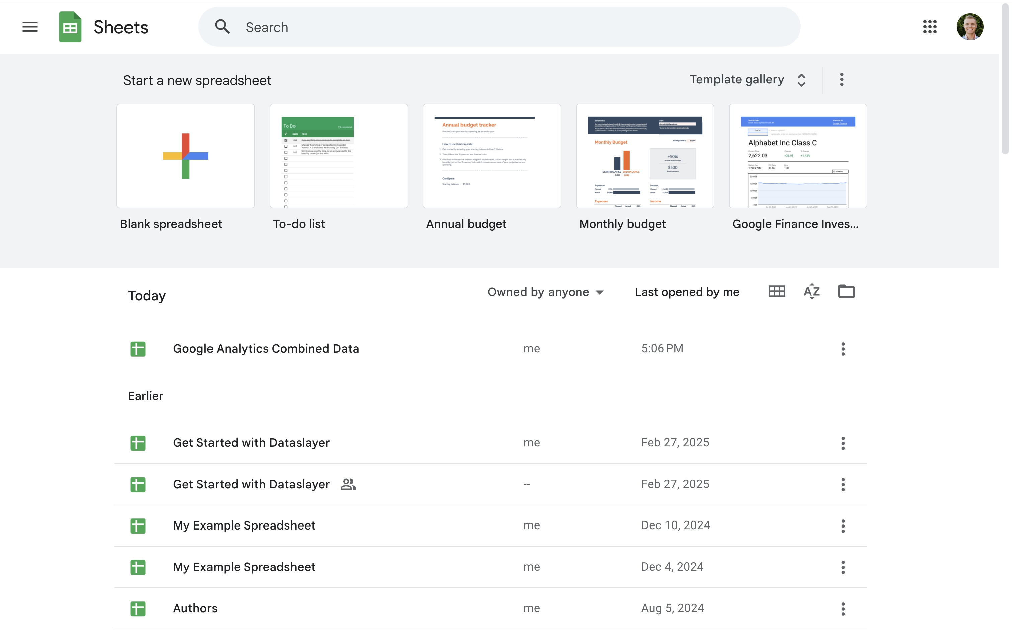The height and width of the screenshot is (633, 1012).
Task: Open options menu for Google Analytics Combined Data
Action: 843,349
